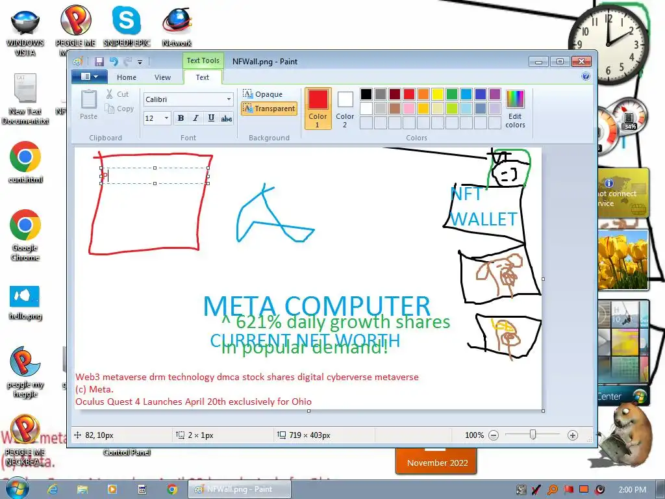Open the WINDOWS VISTA desktop icon
The width and height of the screenshot is (665, 499).
[x=25, y=32]
